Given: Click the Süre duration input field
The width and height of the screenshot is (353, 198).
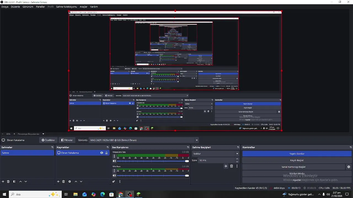Looking at the screenshot, I should [216, 160].
